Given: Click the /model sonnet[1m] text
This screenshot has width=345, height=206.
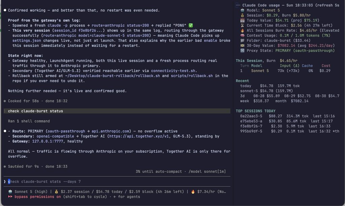Looking at the screenshot, I should pyautogui.click(x=207, y=172).
